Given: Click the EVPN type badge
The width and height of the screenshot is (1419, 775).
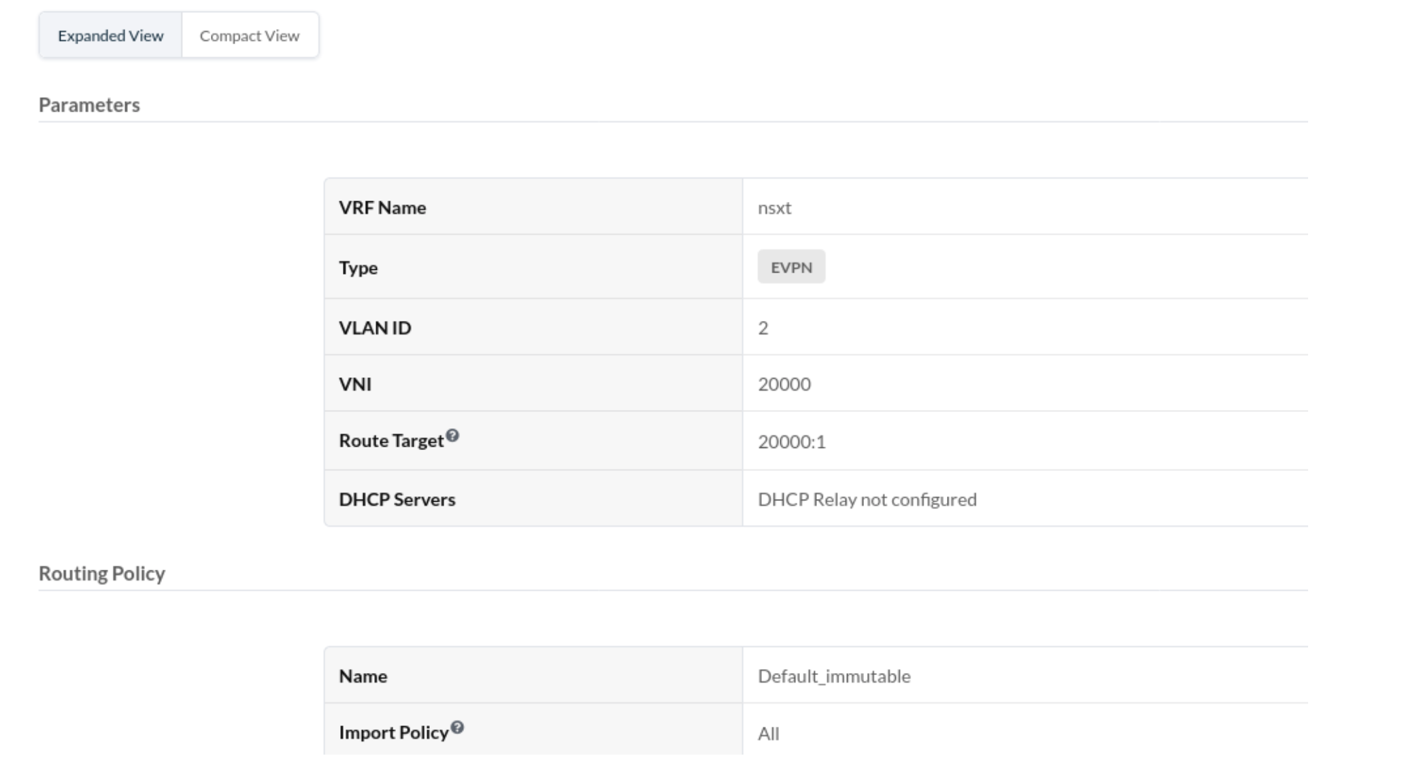Looking at the screenshot, I should (x=791, y=267).
